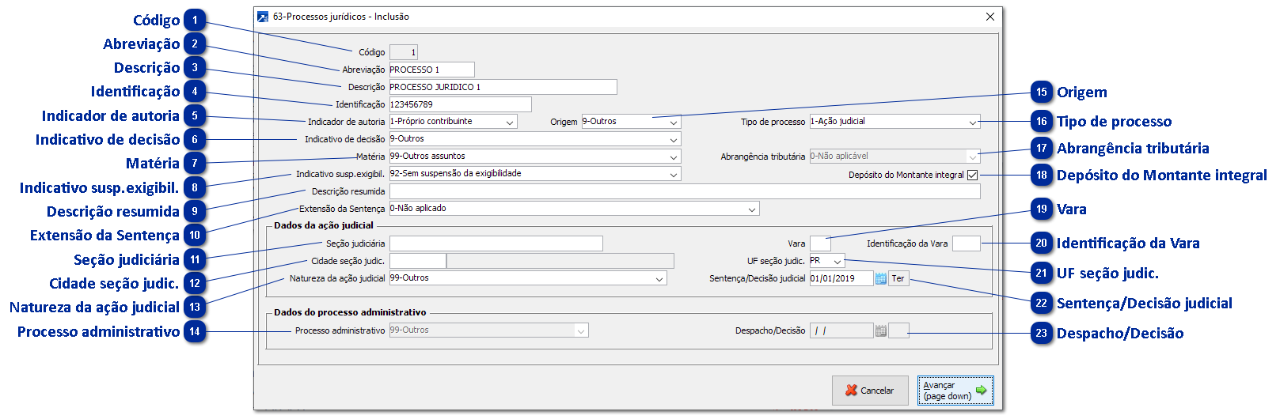Click the 'Tipo de processo' label
Screen dimensions: 1280x419
pyautogui.click(x=773, y=122)
